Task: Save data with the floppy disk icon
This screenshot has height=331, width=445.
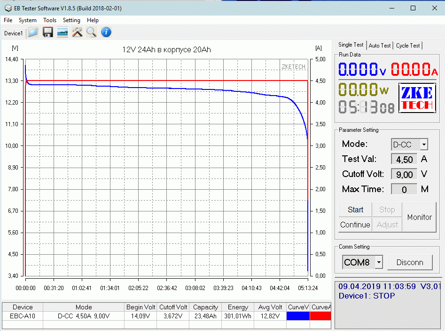Action: point(47,32)
